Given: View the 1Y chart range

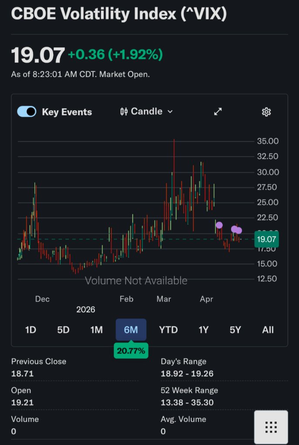Looking at the screenshot, I should tap(203, 330).
